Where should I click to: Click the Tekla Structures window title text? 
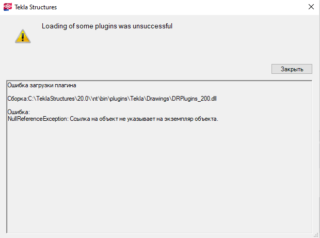click(x=36, y=7)
